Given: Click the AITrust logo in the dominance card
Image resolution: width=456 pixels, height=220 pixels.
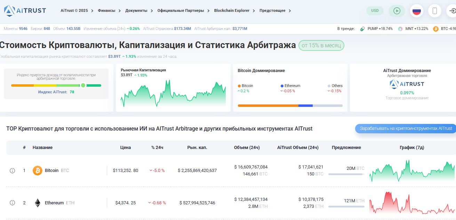Looking at the screenshot, I should (x=407, y=84).
